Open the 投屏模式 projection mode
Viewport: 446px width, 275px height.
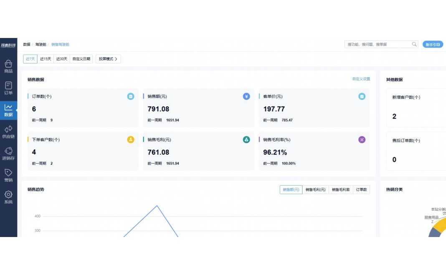[108, 59]
